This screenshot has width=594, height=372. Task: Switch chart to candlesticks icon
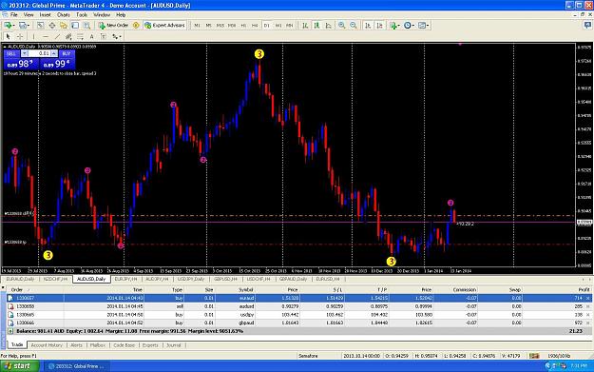click(316, 26)
